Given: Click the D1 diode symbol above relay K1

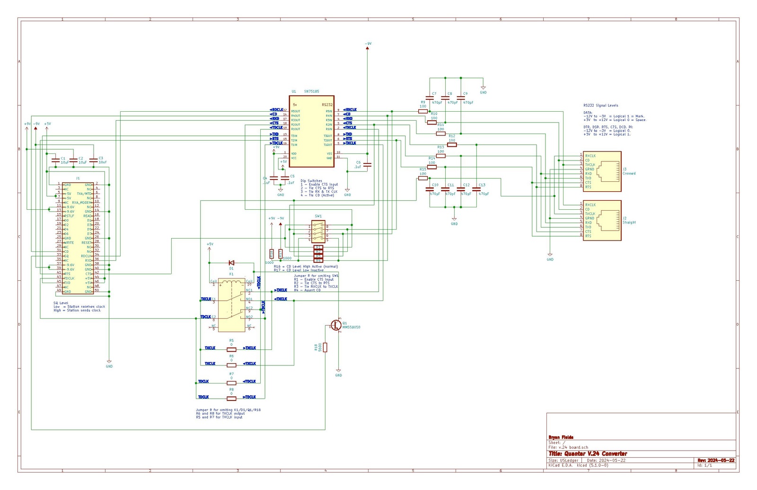Looking at the screenshot, I should tap(231, 263).
